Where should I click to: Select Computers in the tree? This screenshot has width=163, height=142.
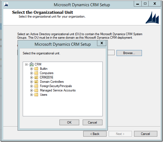click(46, 73)
